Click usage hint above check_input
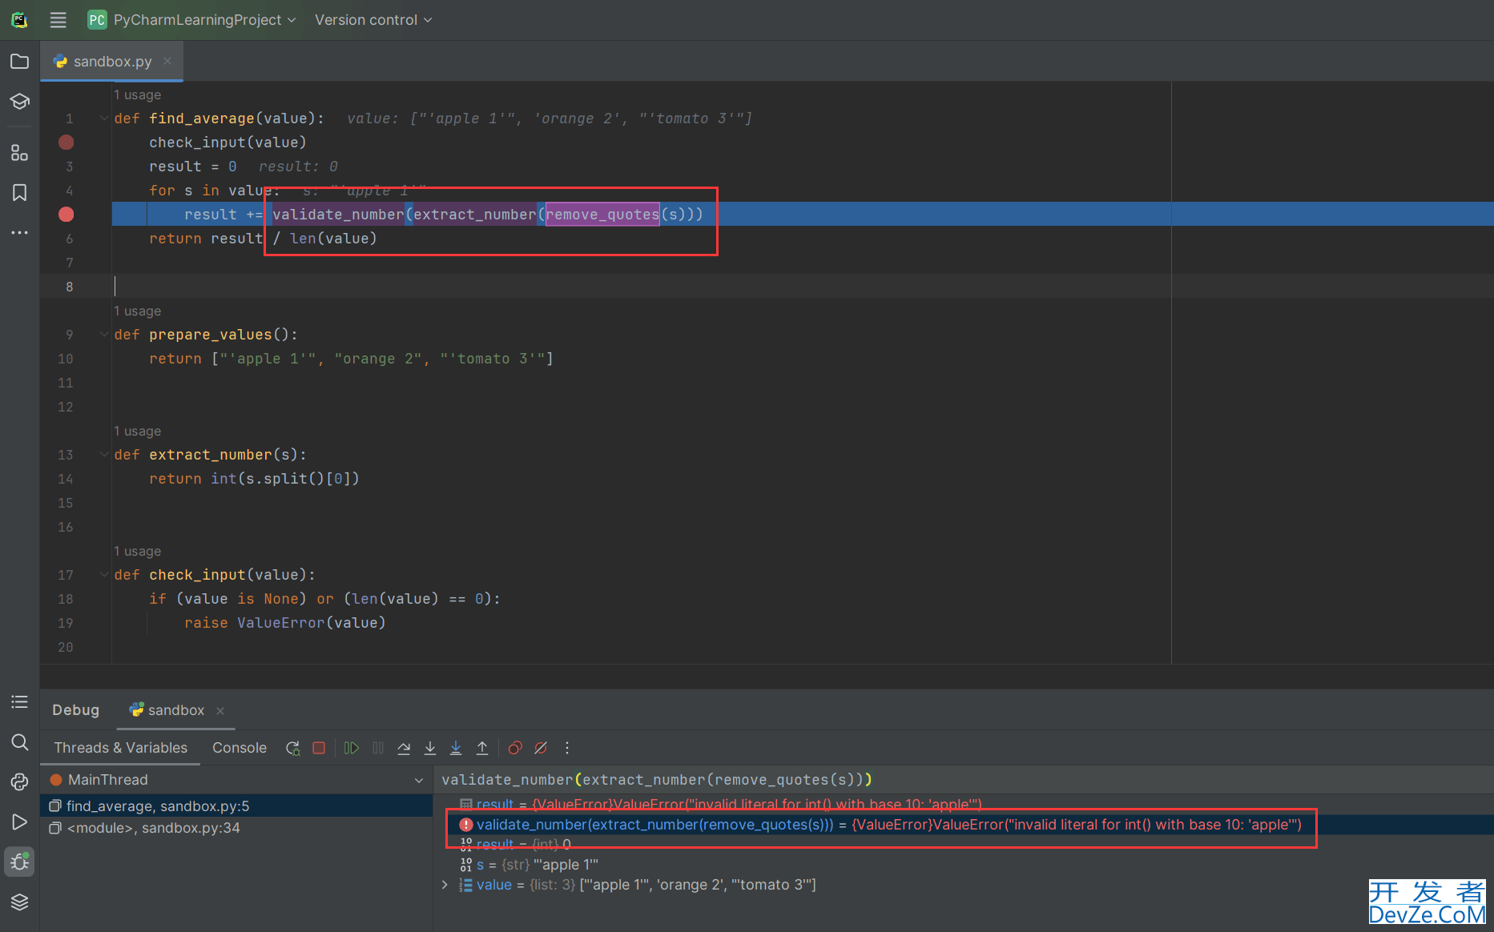 click(x=137, y=551)
